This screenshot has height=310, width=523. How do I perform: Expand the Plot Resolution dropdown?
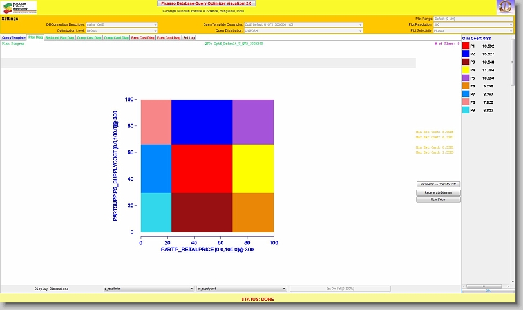(473, 24)
